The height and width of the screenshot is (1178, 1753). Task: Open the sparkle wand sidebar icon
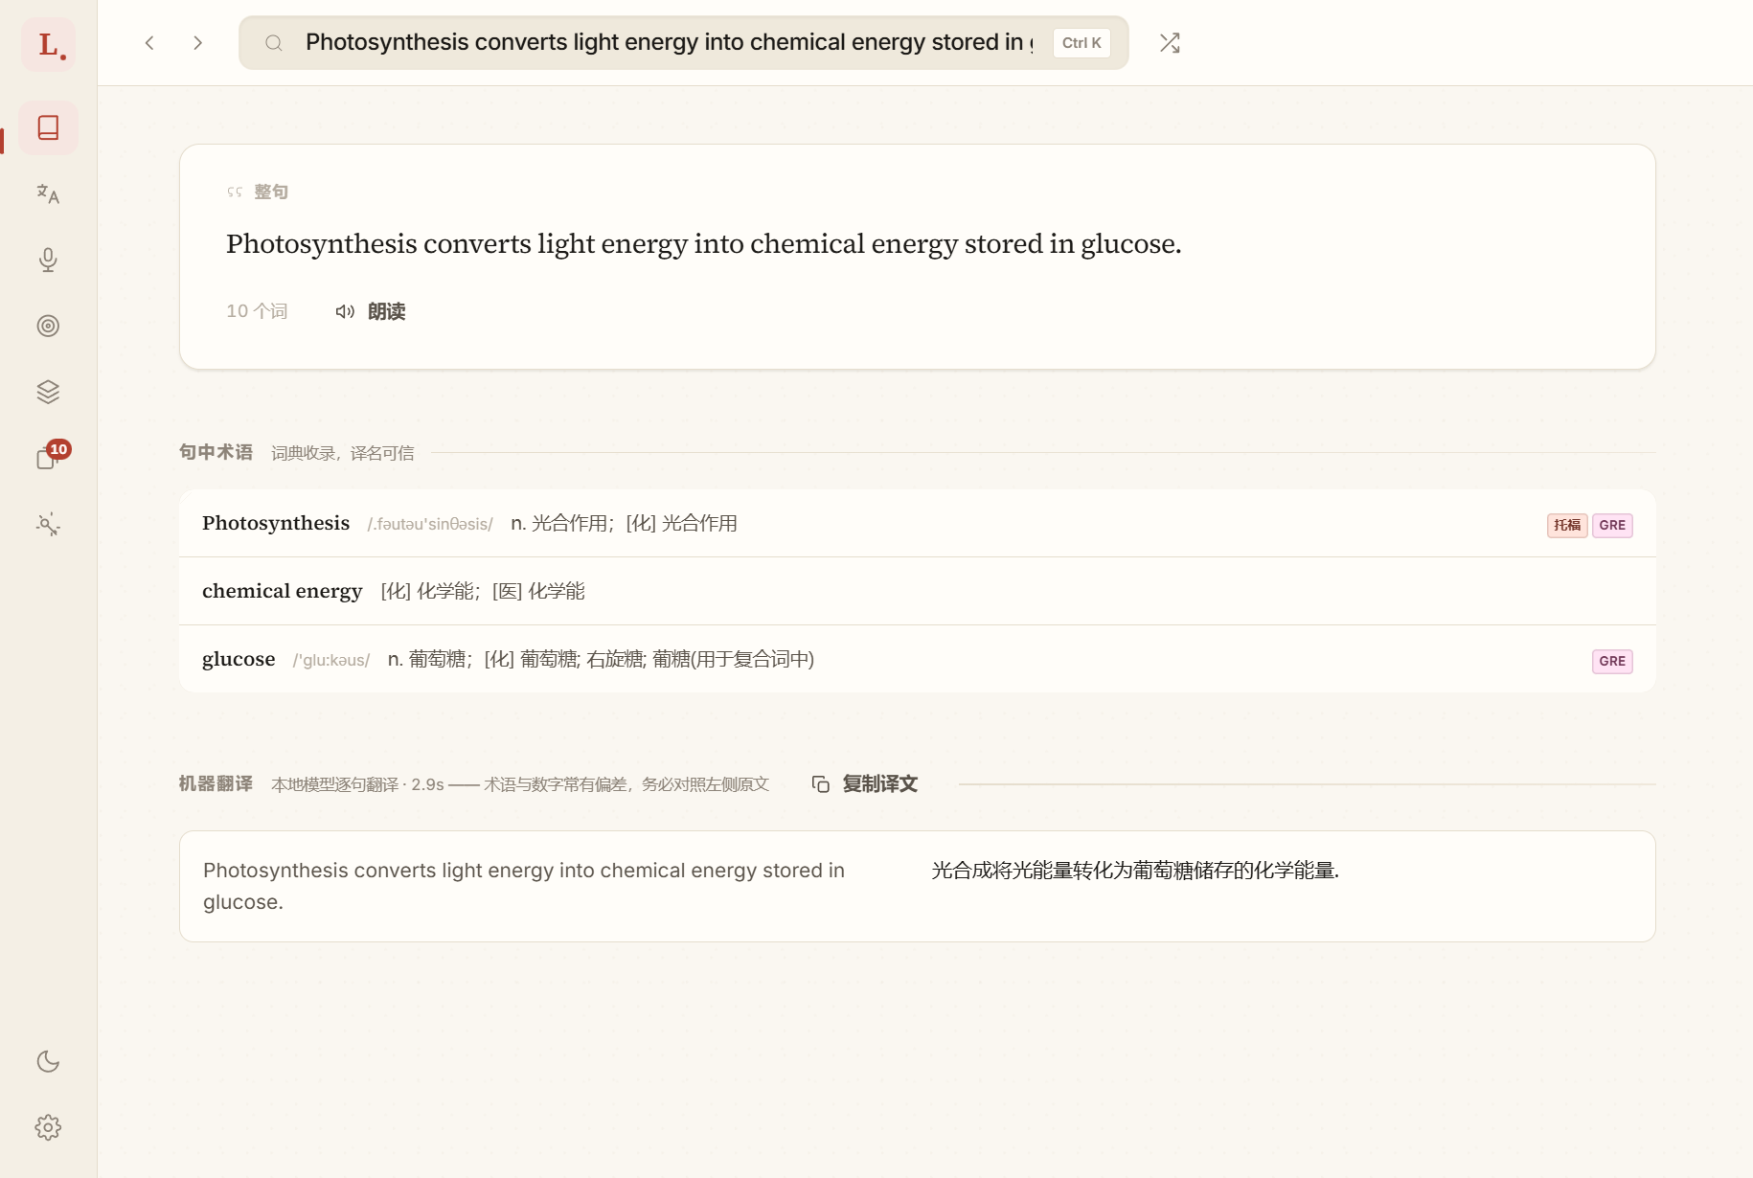coord(49,524)
